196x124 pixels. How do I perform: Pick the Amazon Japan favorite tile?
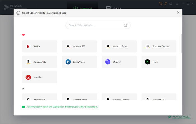coord(119,46)
